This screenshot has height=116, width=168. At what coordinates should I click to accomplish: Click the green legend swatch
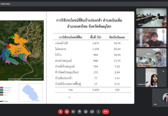1,90
